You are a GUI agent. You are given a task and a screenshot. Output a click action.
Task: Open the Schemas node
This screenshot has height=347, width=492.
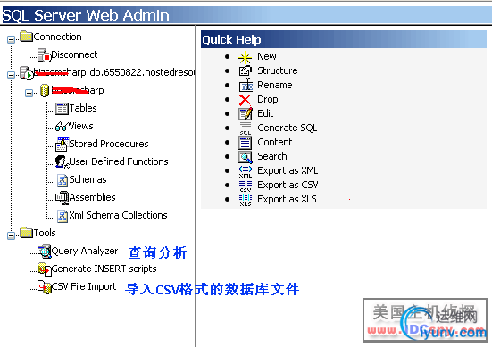coord(88,179)
